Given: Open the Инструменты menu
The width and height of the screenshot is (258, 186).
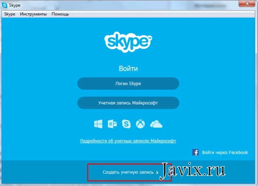Looking at the screenshot, I should [34, 14].
